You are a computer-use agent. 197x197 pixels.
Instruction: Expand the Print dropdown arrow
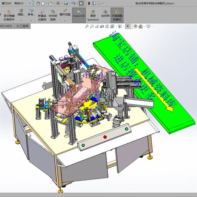pos(70,3)
